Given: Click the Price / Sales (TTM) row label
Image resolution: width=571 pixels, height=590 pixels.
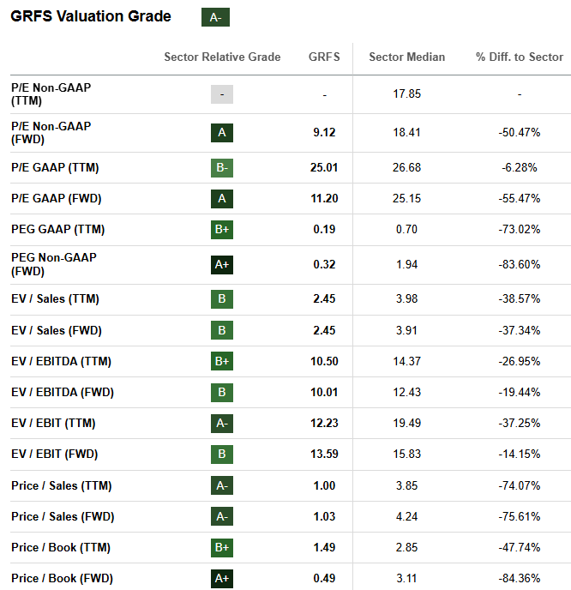Looking at the screenshot, I should [62, 485].
